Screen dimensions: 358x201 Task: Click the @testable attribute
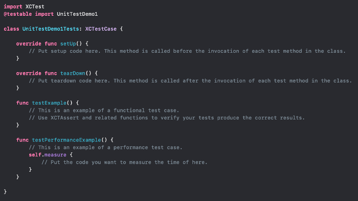[17, 14]
